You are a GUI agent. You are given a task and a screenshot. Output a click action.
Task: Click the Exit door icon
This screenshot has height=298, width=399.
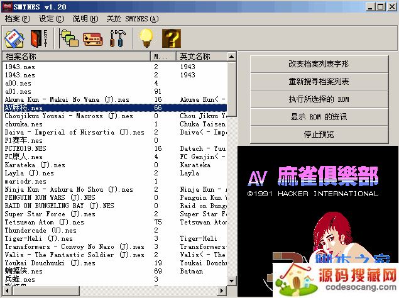39,38
